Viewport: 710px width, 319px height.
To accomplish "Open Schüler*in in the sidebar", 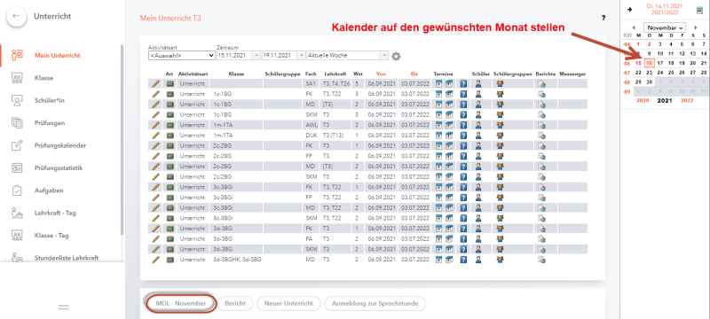I will (50, 100).
